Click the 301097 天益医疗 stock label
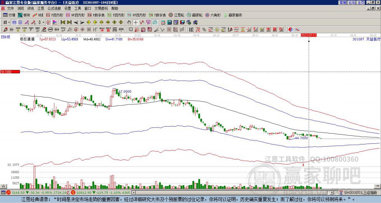Viewport: 381px width, 203px height. (x=366, y=39)
